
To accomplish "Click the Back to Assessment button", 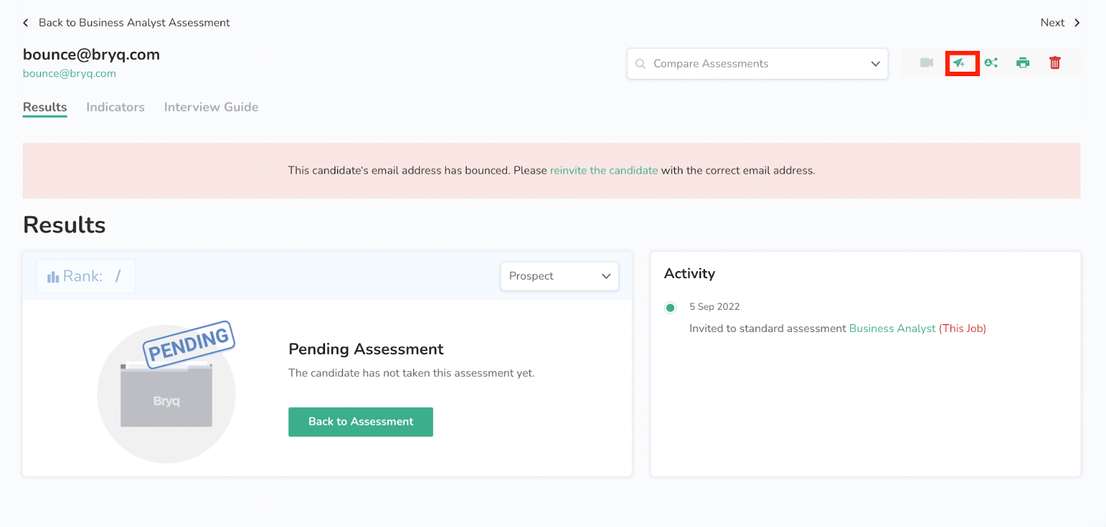I will click(x=360, y=422).
